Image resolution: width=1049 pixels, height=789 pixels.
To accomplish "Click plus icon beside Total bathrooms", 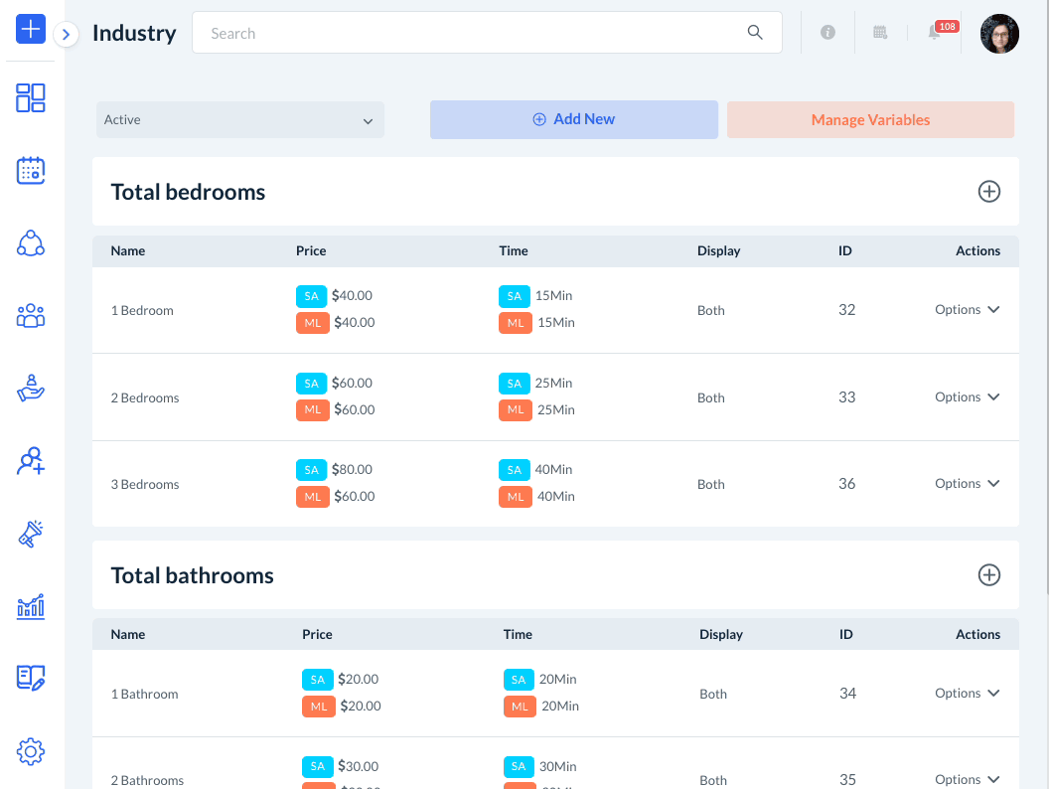I will pos(988,575).
